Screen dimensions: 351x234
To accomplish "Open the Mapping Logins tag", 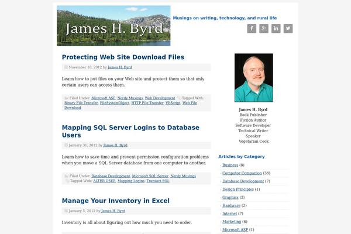I will coord(131,181).
